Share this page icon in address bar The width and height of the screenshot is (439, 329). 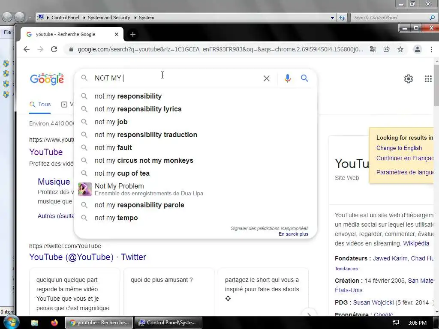[x=386, y=49]
